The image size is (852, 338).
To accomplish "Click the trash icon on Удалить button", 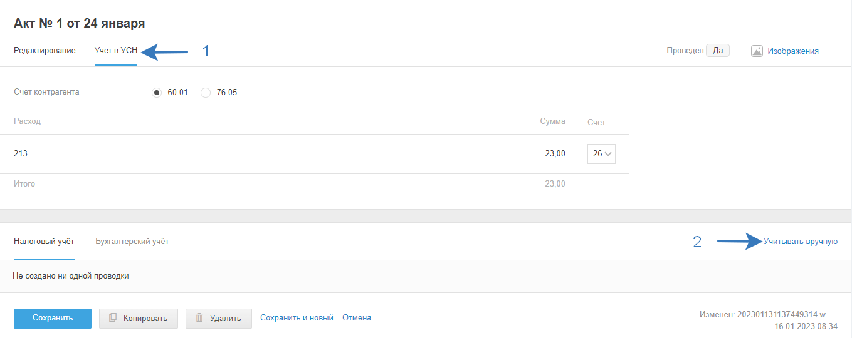I will (199, 318).
